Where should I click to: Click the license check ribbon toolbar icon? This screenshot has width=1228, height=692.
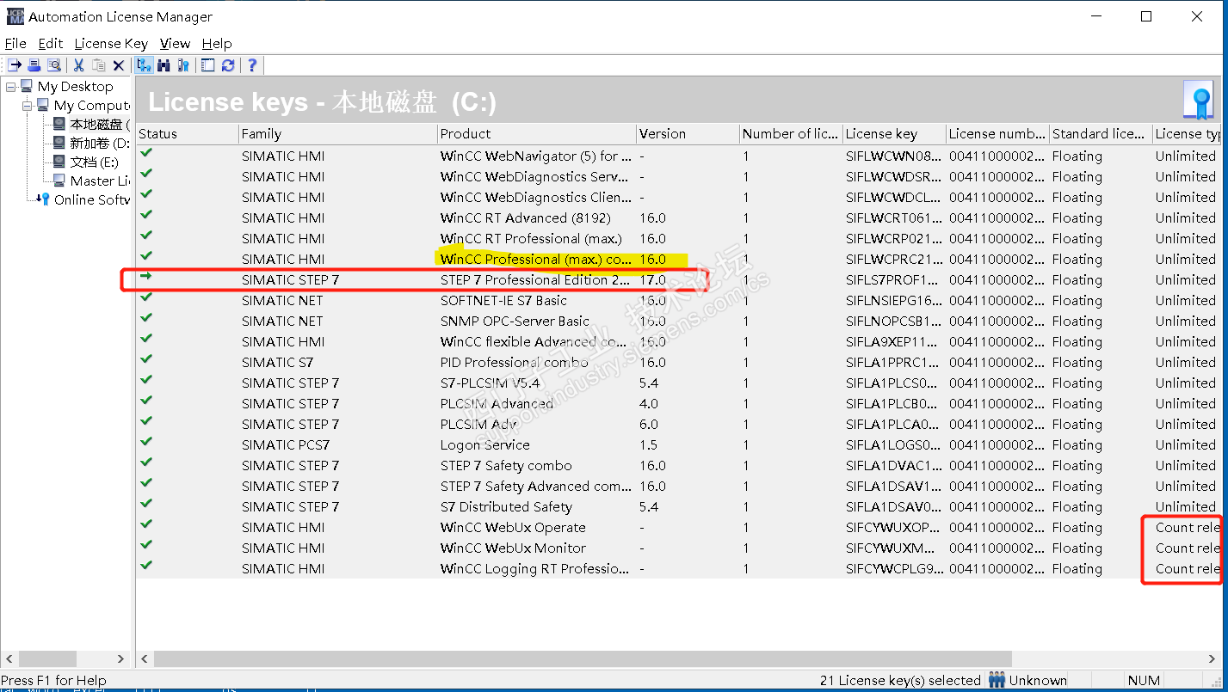(183, 65)
